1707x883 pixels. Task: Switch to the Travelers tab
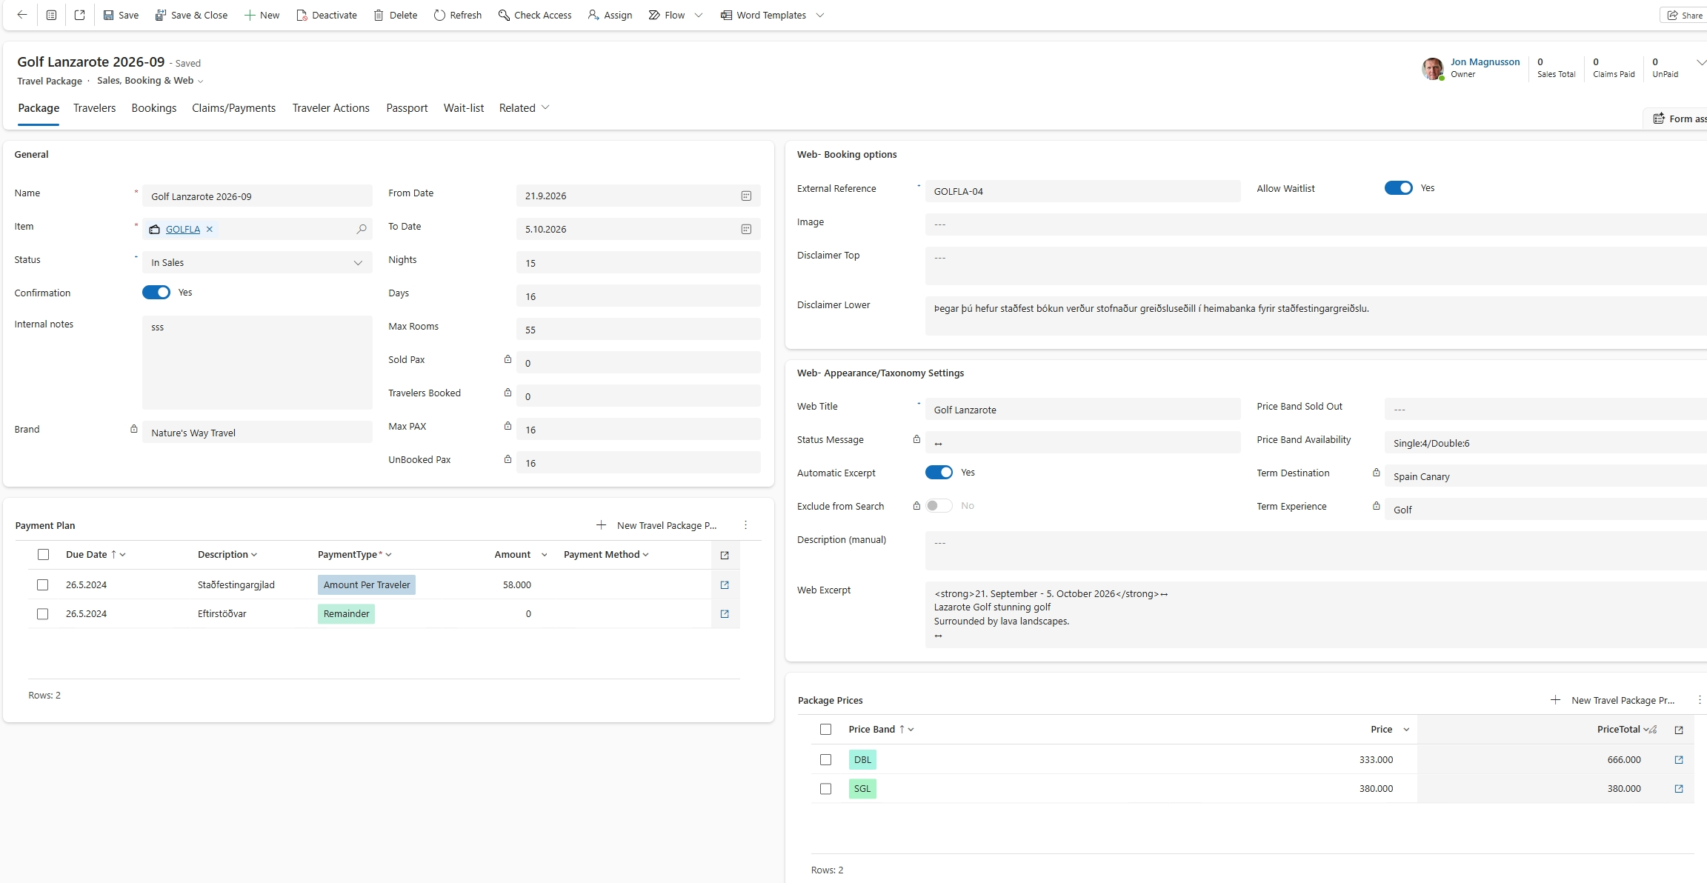coord(94,108)
